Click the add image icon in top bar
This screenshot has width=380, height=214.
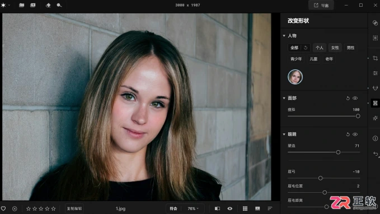(x=32, y=5)
